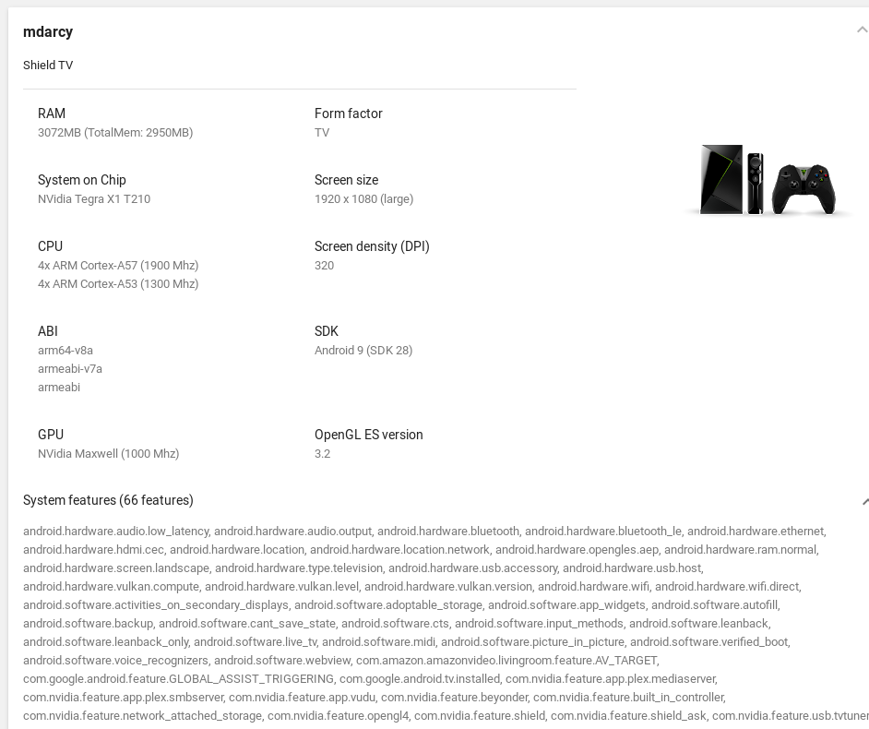The image size is (869, 729).
Task: Collapse the mdarcy device card chevron
Action: pos(863,30)
